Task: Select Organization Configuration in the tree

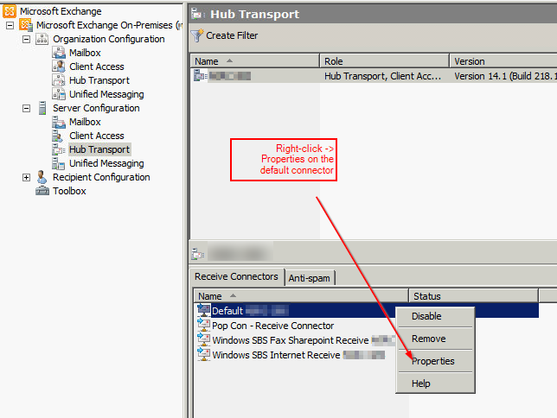Action: click(x=109, y=39)
